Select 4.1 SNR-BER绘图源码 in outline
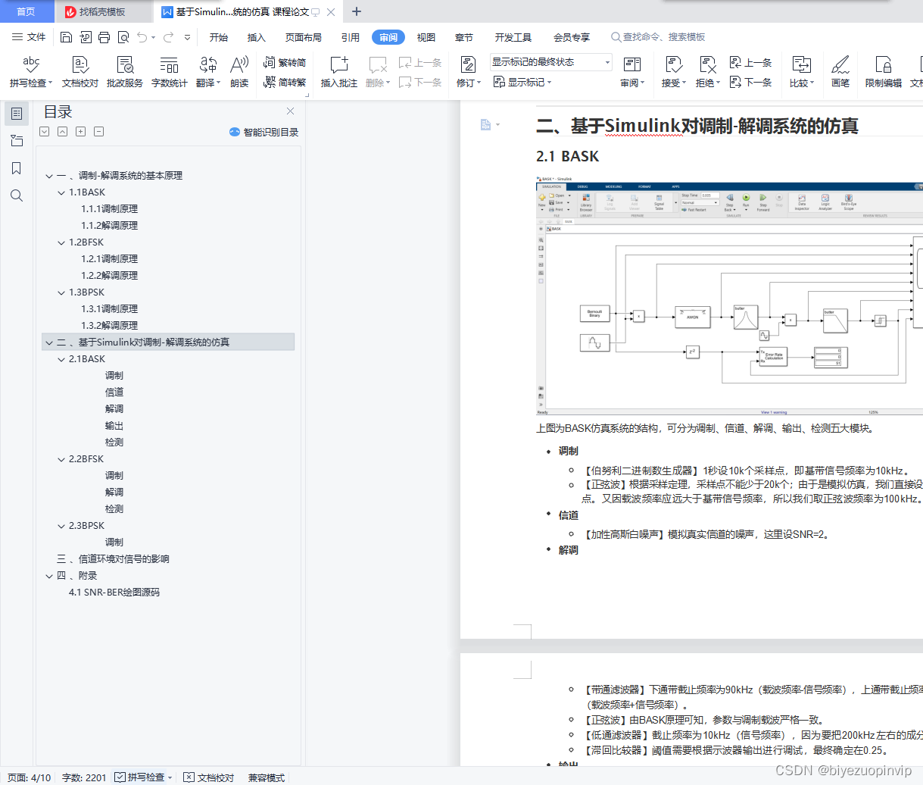 [x=114, y=593]
